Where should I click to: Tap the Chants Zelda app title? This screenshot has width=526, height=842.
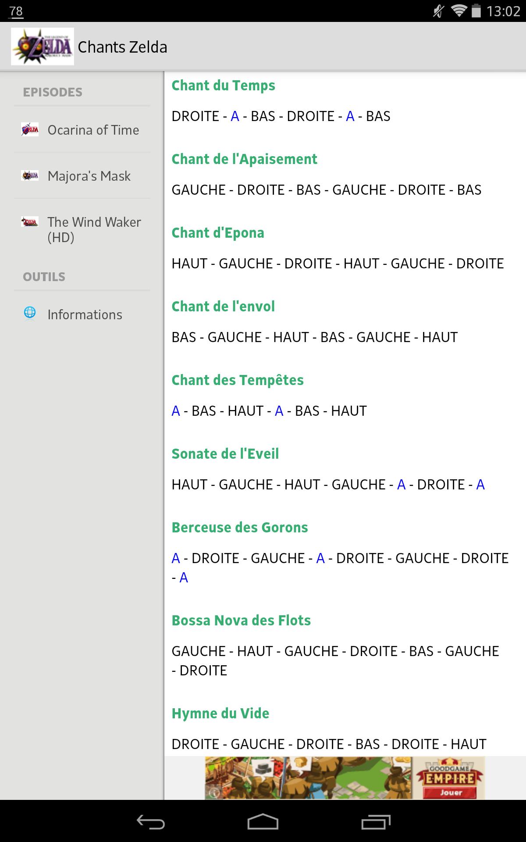tap(122, 47)
